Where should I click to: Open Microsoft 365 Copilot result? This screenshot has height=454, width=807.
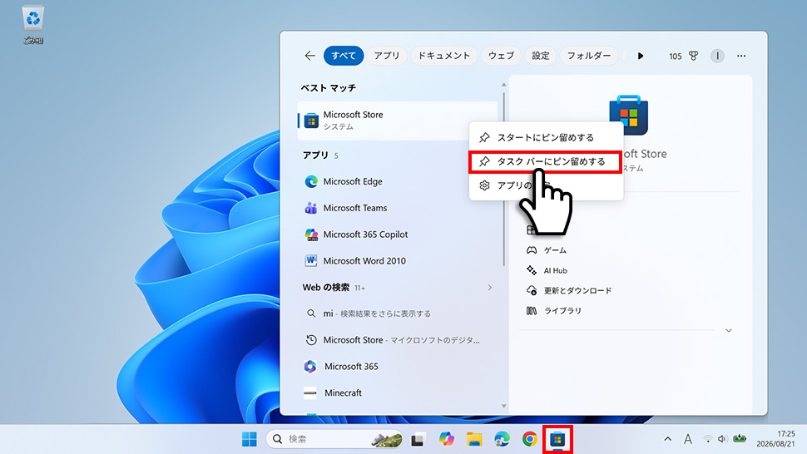pyautogui.click(x=398, y=234)
